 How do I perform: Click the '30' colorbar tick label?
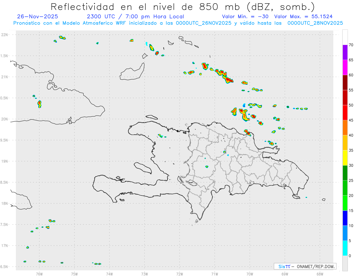[x=351, y=166]
